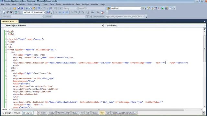
Task: Open the (No Events) dropdown
Action: (x=205, y=25)
